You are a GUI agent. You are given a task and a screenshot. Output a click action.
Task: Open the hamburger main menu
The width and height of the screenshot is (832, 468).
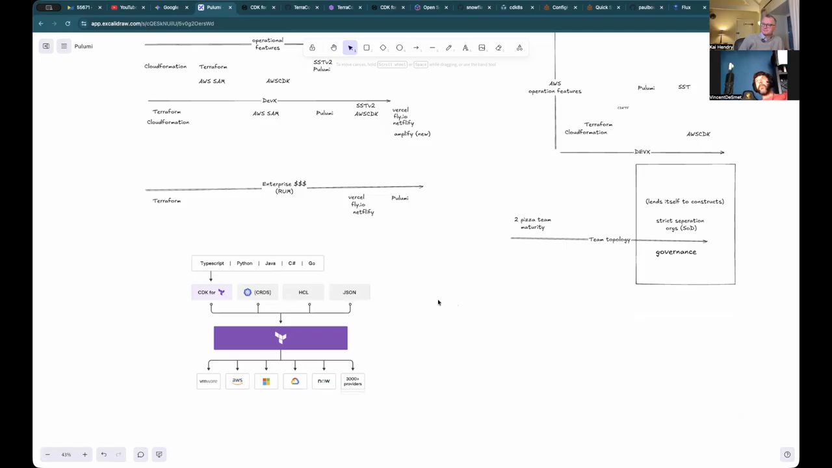click(64, 46)
